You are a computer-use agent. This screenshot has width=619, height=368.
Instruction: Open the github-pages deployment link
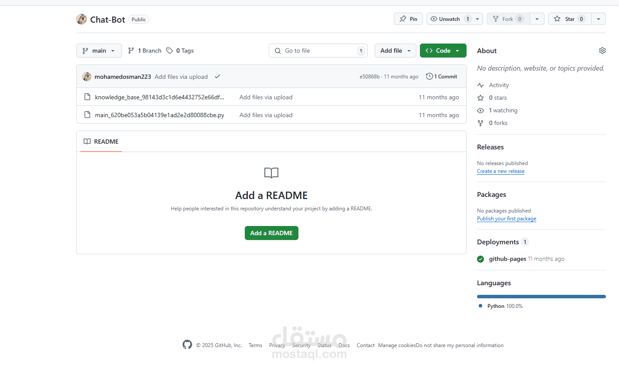(507, 259)
